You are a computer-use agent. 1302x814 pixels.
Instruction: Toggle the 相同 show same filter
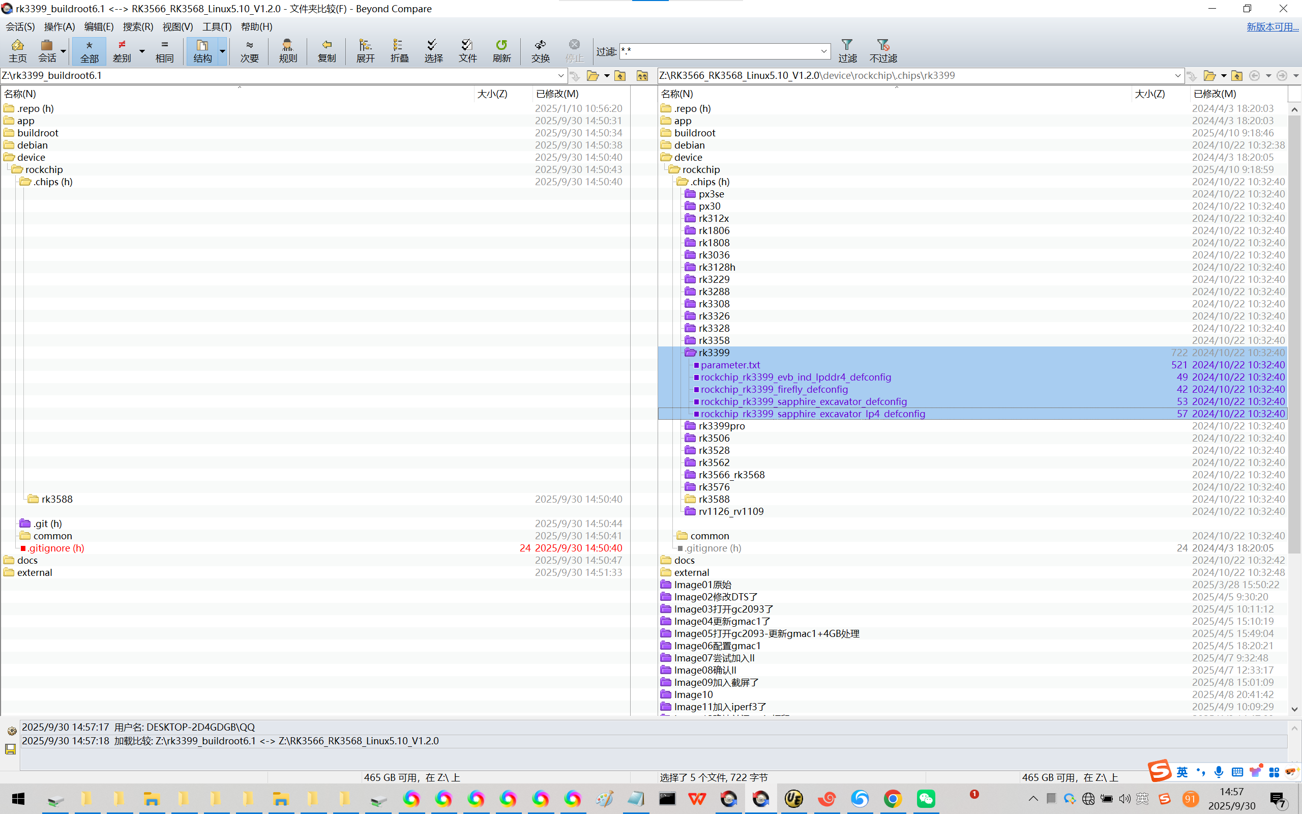pos(164,50)
